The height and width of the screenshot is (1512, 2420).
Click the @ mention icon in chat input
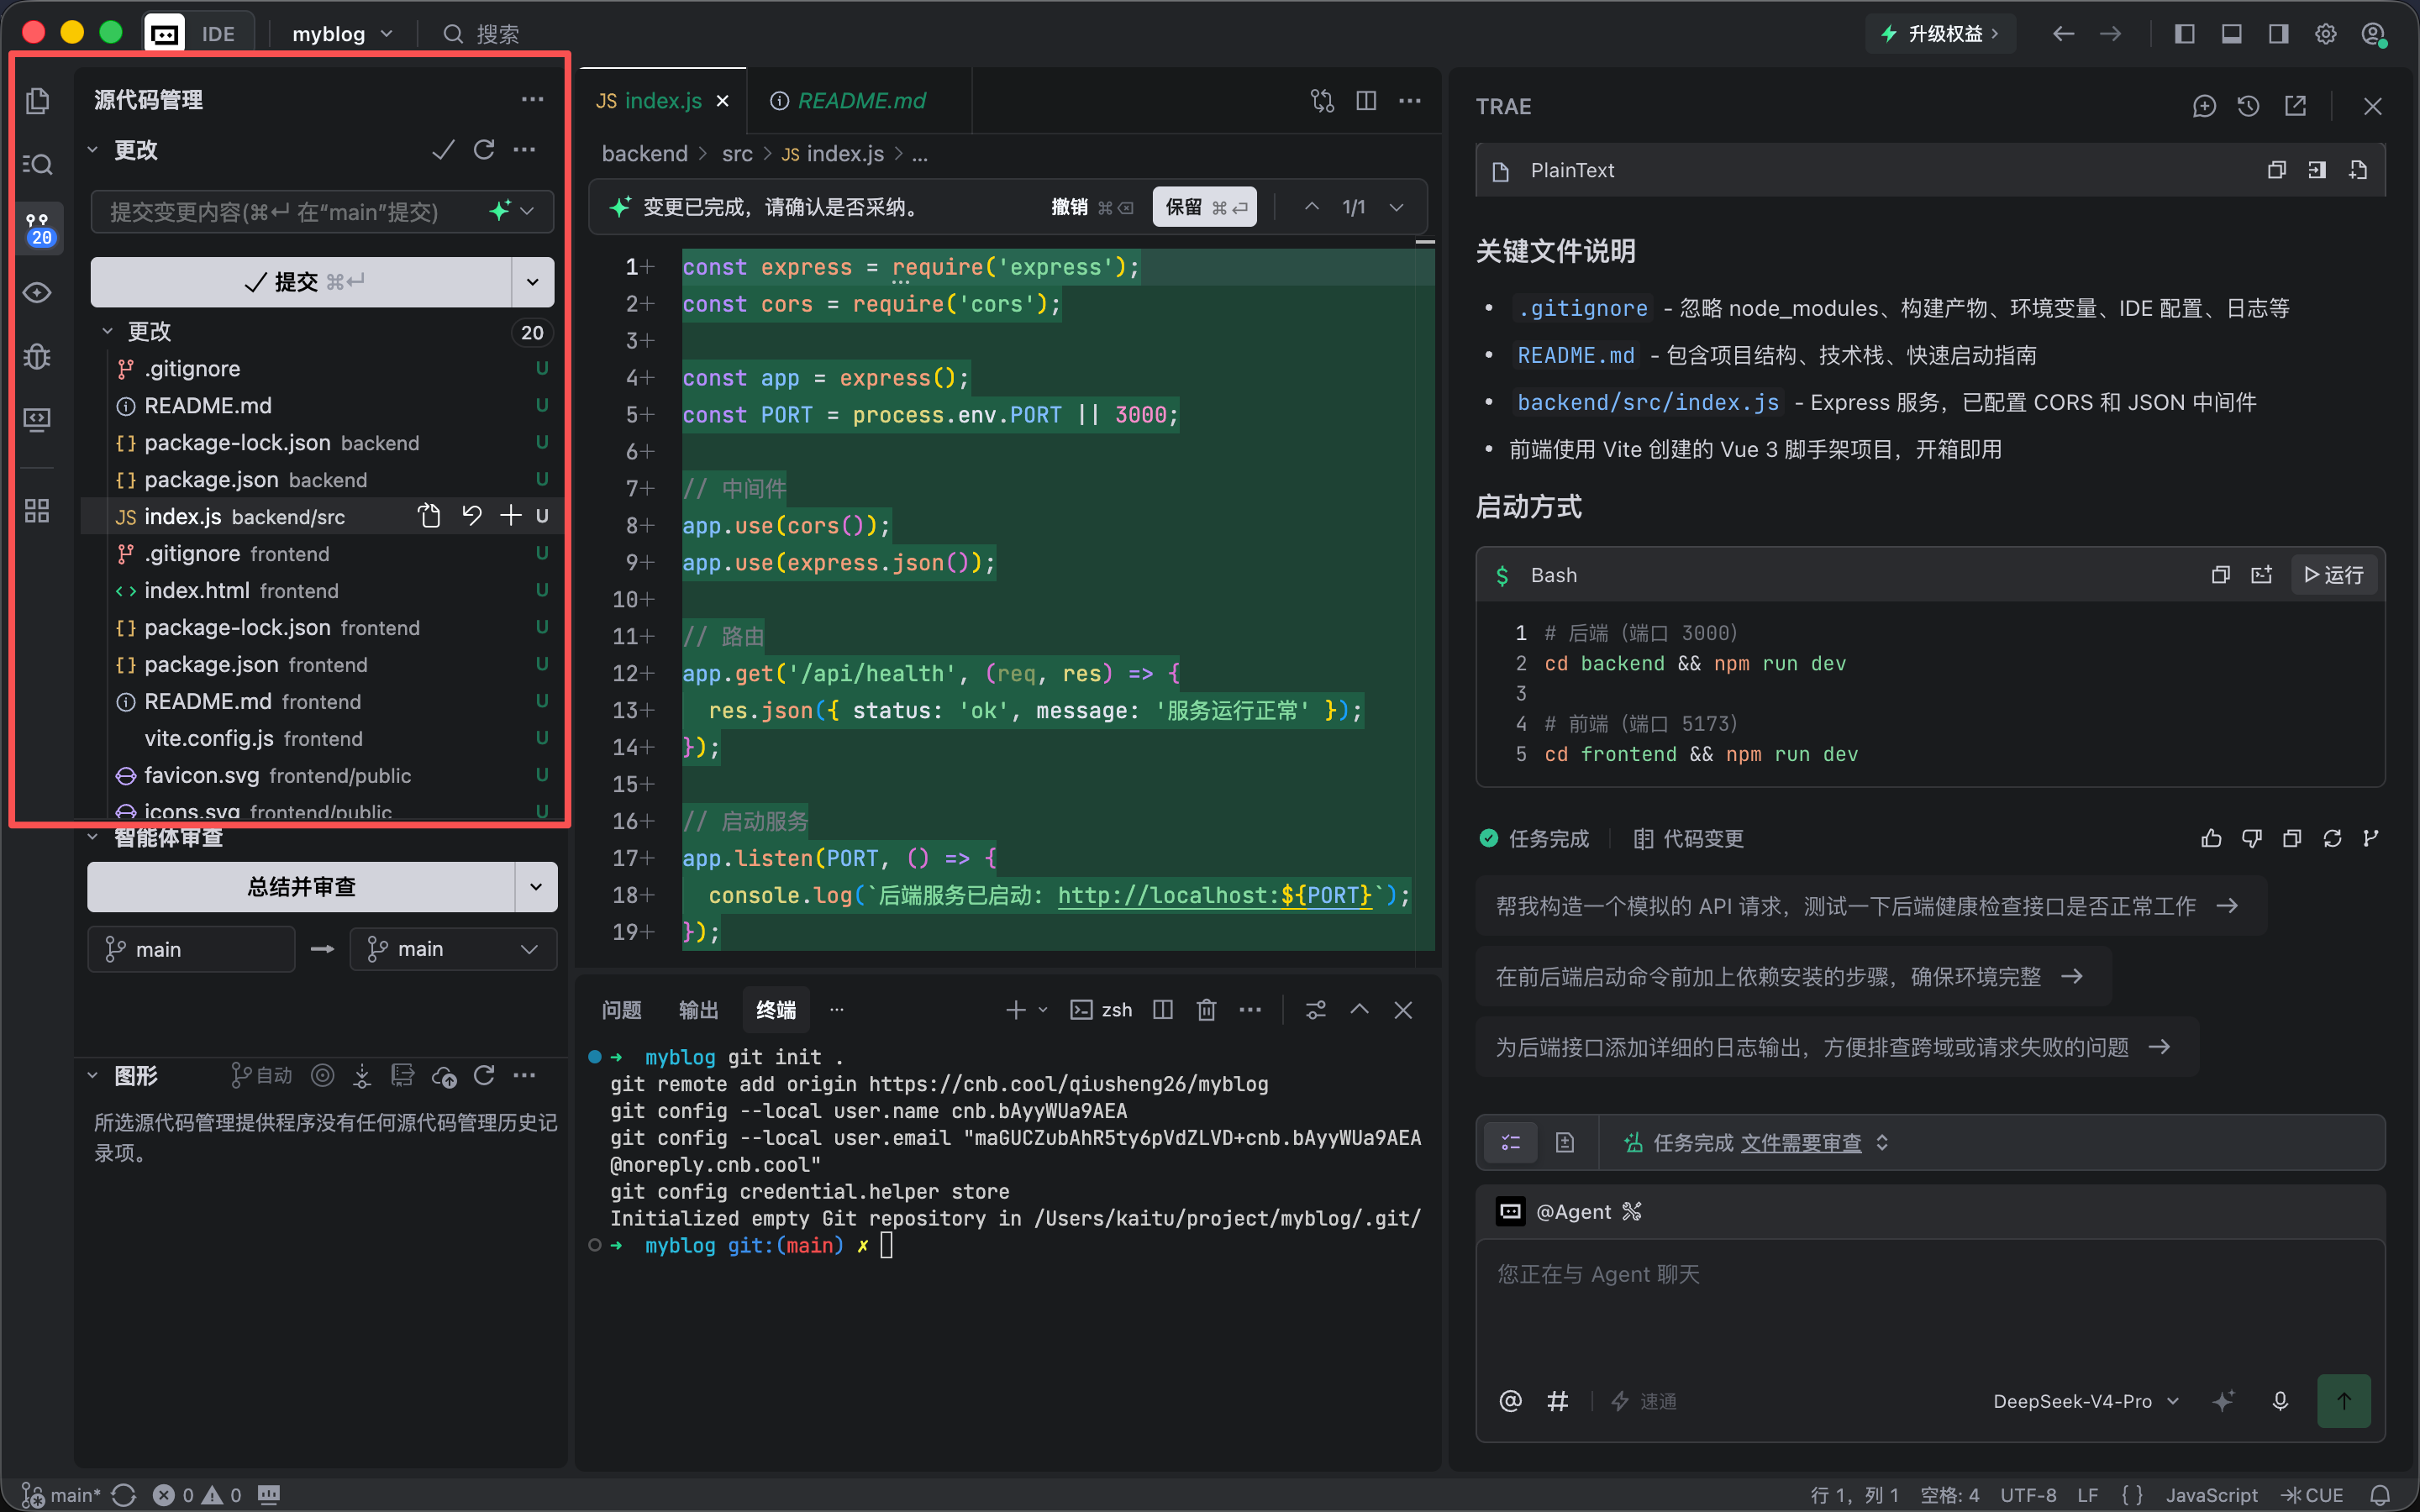tap(1510, 1401)
